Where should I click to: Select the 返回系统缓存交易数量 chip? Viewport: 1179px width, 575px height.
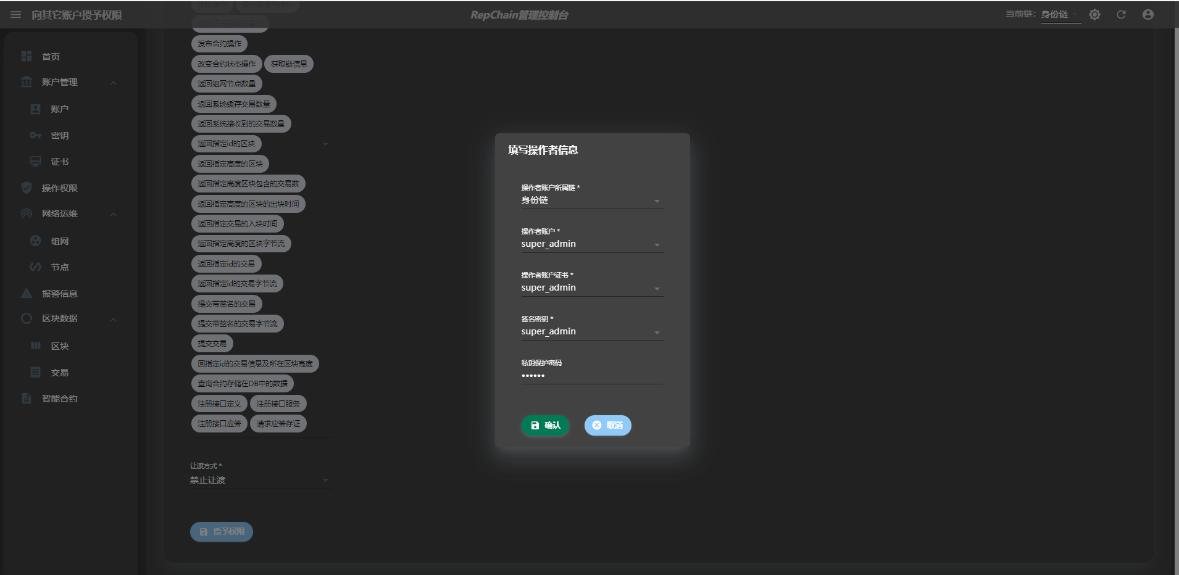pyautogui.click(x=234, y=104)
